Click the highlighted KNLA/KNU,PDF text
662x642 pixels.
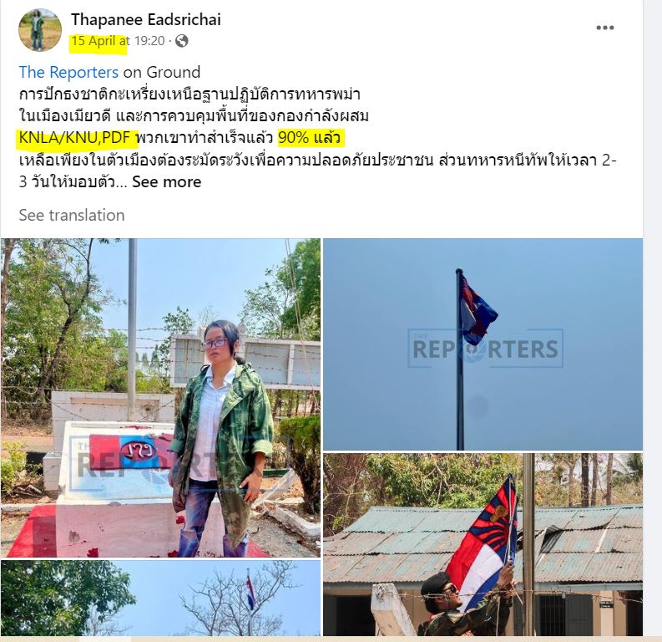(74, 138)
